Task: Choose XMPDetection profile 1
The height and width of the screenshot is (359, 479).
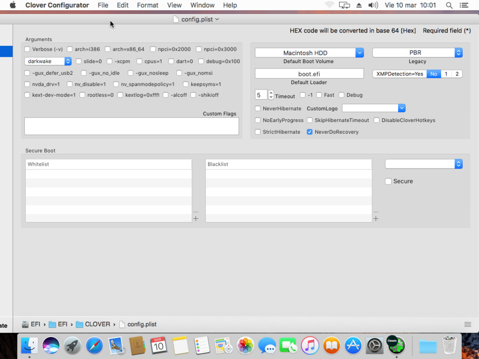Action: (446, 74)
